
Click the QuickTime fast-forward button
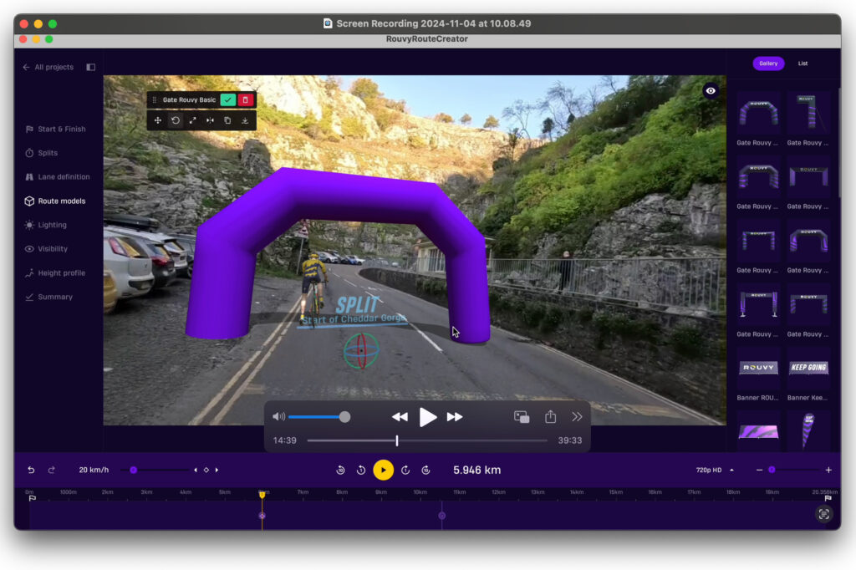click(x=455, y=417)
